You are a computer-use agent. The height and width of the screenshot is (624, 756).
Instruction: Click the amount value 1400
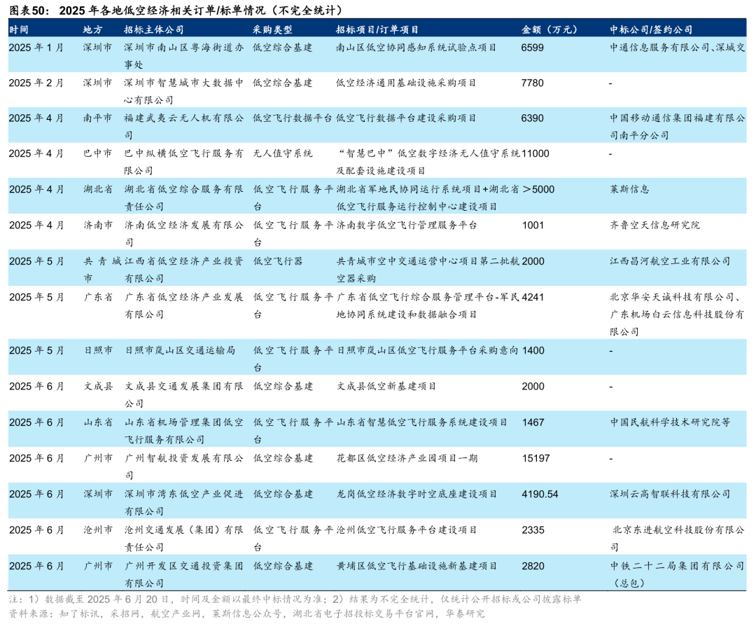coord(533,351)
